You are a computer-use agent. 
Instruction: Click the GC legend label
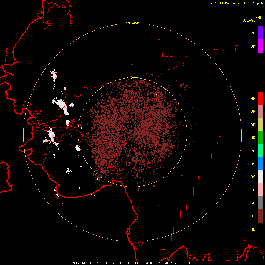[253, 203]
